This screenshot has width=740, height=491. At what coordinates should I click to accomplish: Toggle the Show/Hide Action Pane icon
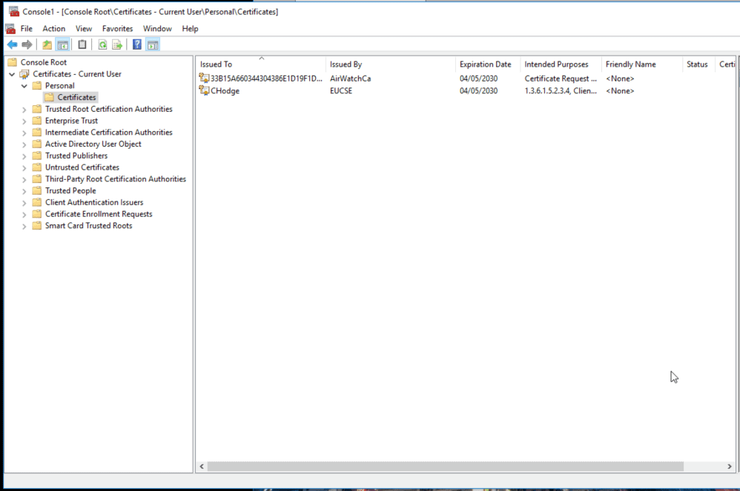tap(153, 44)
